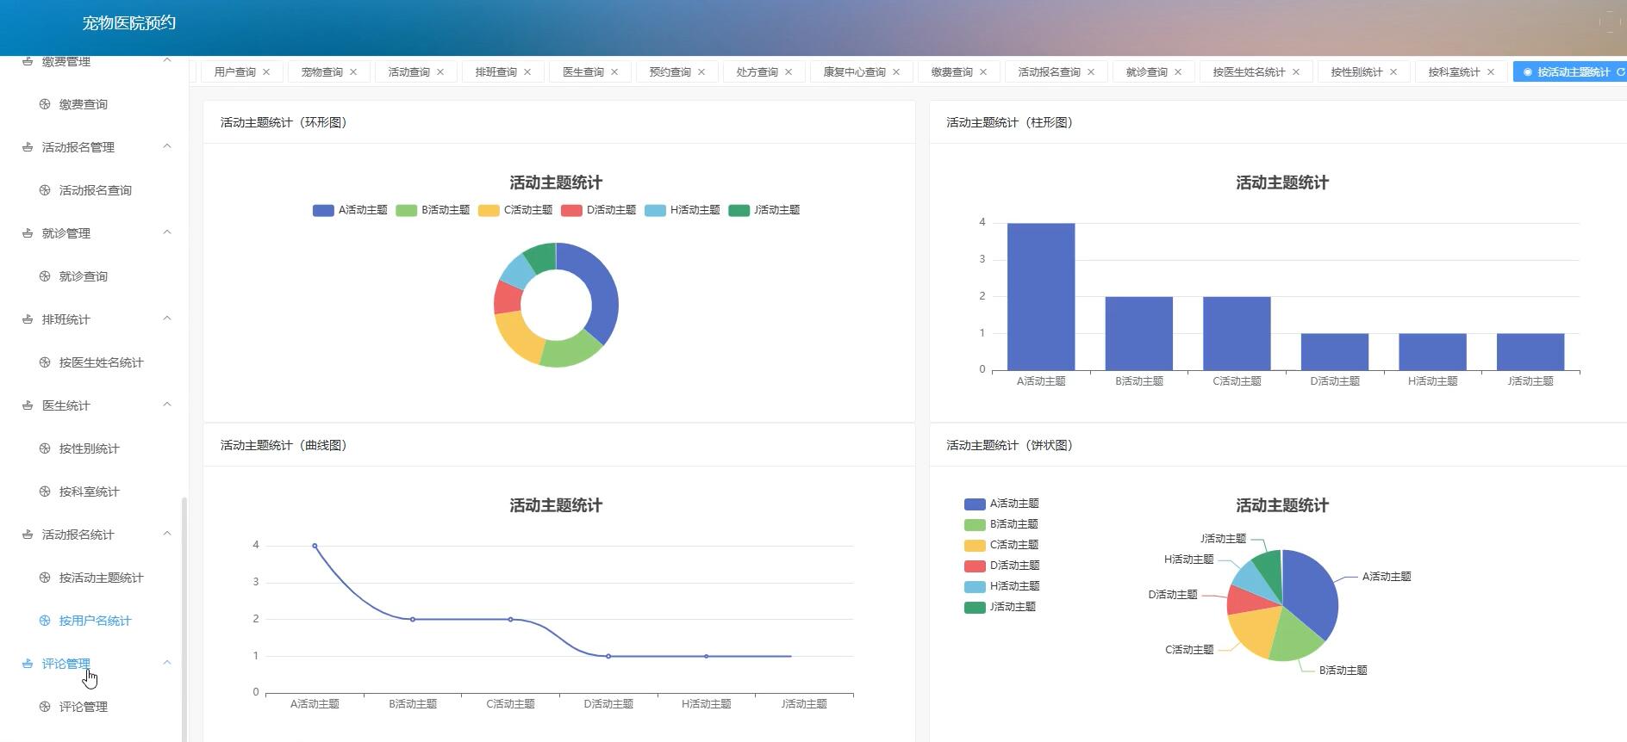Toggle H活动主题 in the donut chart legend
Viewport: 1627px width, 742px height.
pos(683,210)
